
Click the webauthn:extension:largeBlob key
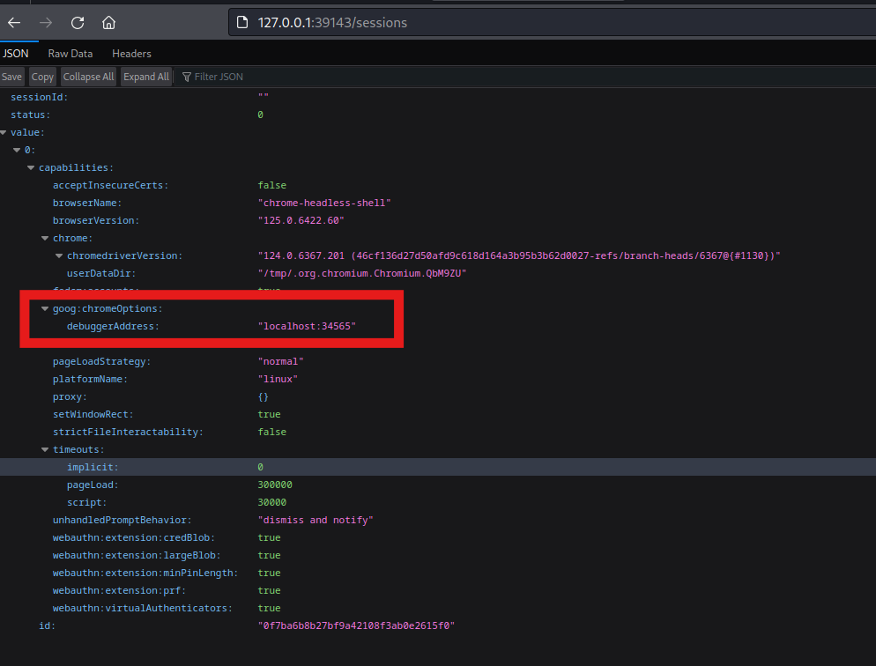[x=137, y=556]
